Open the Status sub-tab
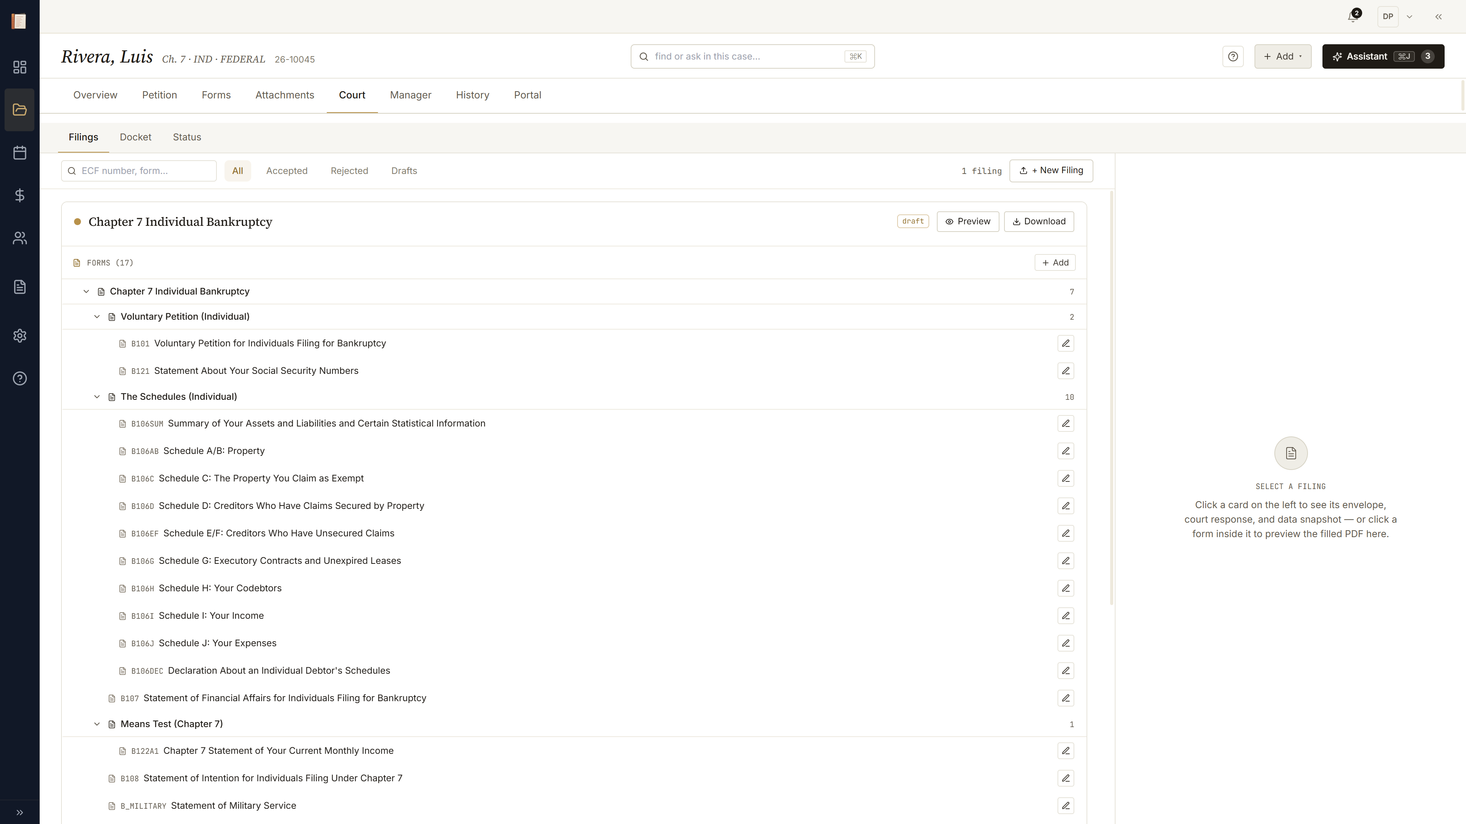The image size is (1466, 824). (x=187, y=137)
